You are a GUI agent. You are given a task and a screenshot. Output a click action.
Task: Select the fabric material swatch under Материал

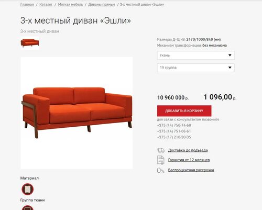pyautogui.click(x=28, y=189)
